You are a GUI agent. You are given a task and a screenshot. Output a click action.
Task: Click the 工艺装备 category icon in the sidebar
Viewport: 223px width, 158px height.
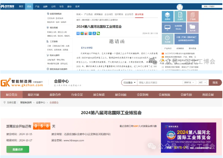click(x=48, y=41)
